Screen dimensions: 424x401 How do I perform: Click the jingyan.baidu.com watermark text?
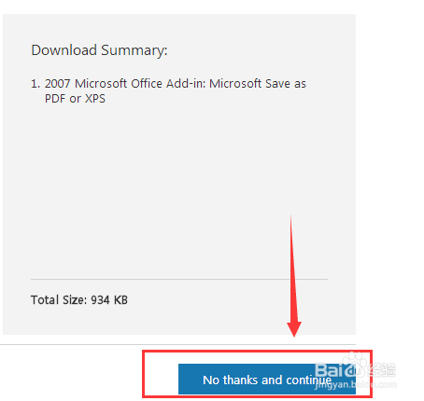coord(356,385)
